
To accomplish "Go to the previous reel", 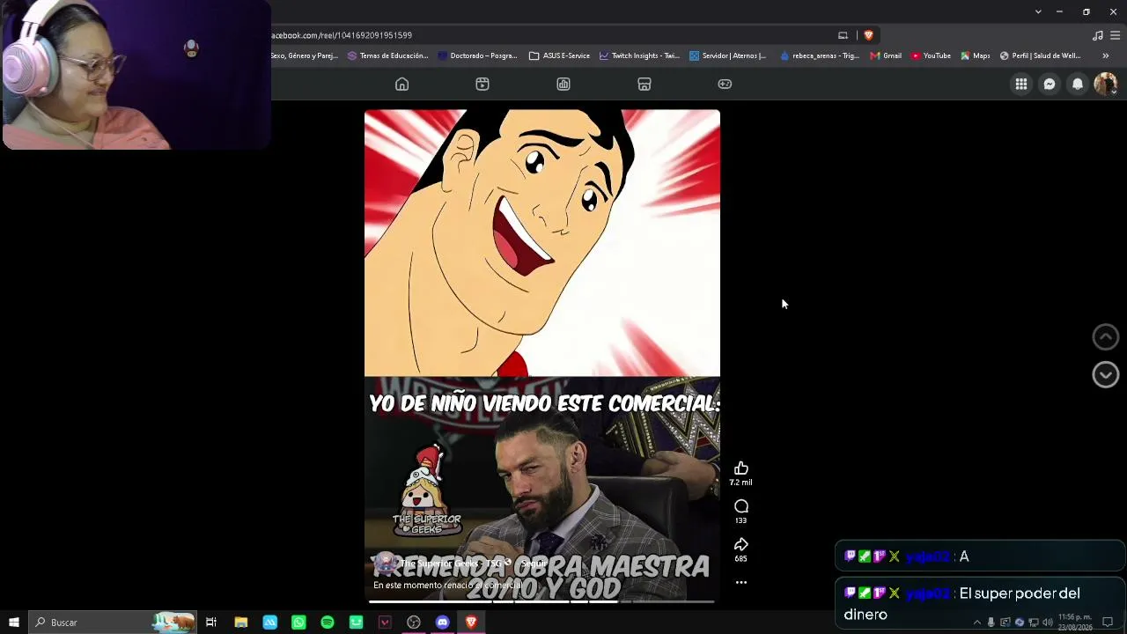I will click(1106, 336).
